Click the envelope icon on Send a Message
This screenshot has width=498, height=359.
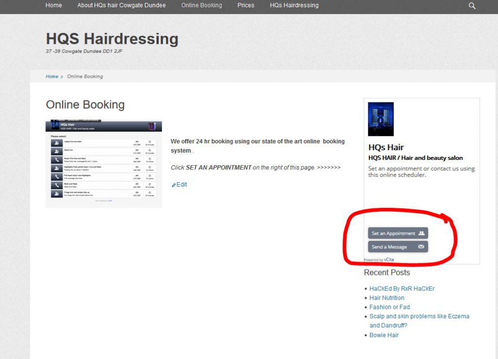421,247
